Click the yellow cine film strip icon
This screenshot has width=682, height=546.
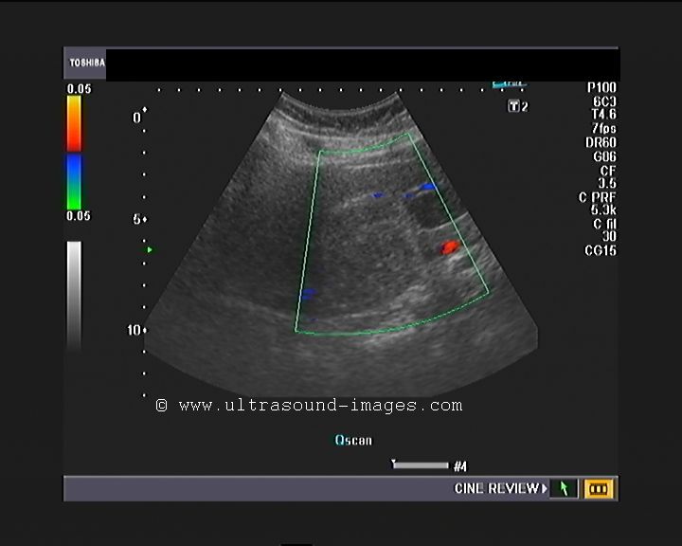(599, 489)
